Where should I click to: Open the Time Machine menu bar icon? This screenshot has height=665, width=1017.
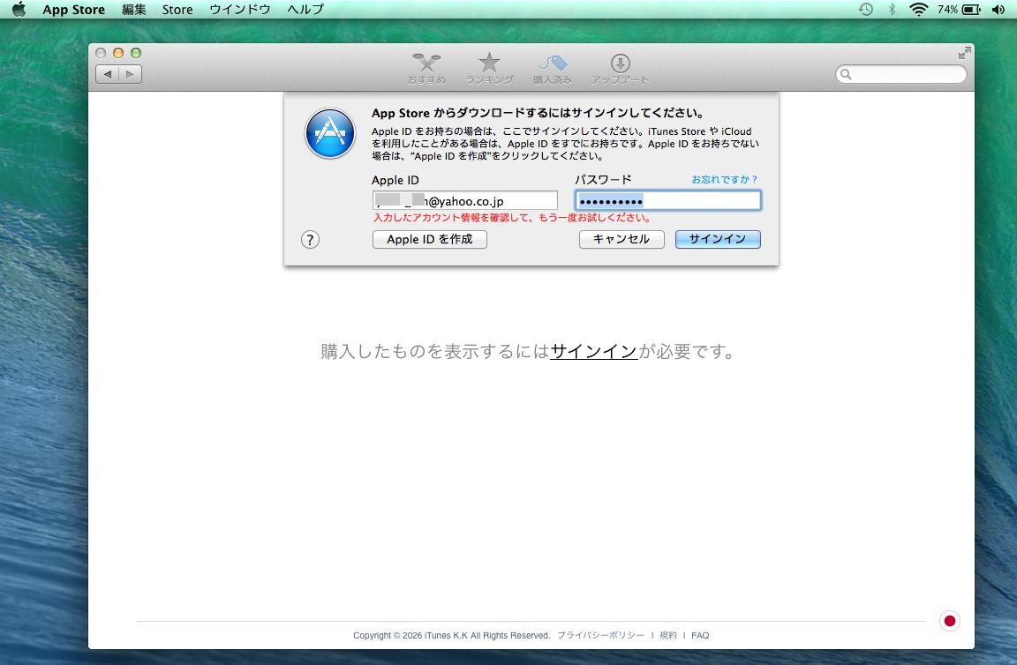866,10
